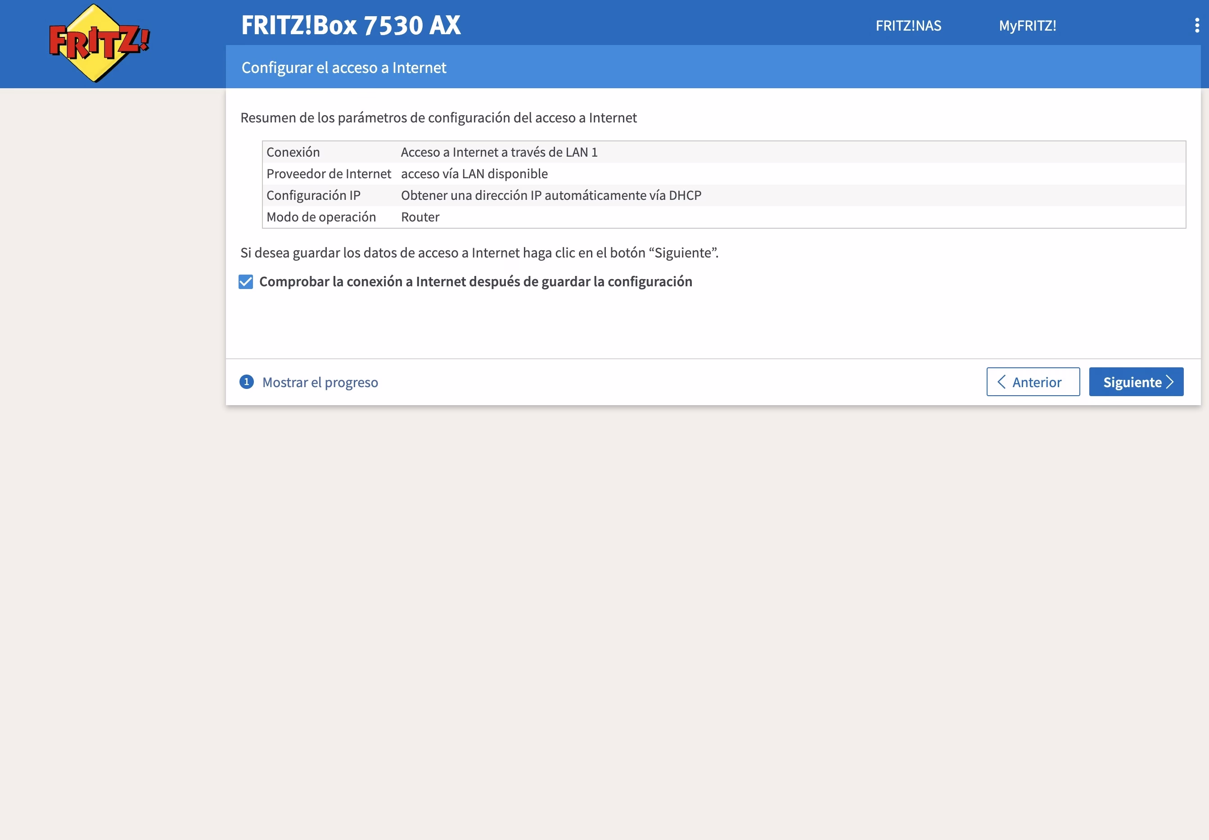Uncheck Comprobar la conexión a Internet checkbox

(246, 282)
